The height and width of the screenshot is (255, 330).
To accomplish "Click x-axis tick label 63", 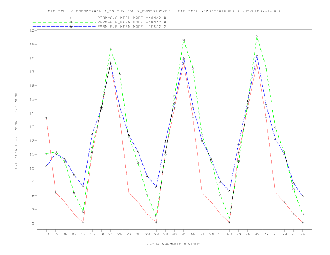I will click(239, 234).
